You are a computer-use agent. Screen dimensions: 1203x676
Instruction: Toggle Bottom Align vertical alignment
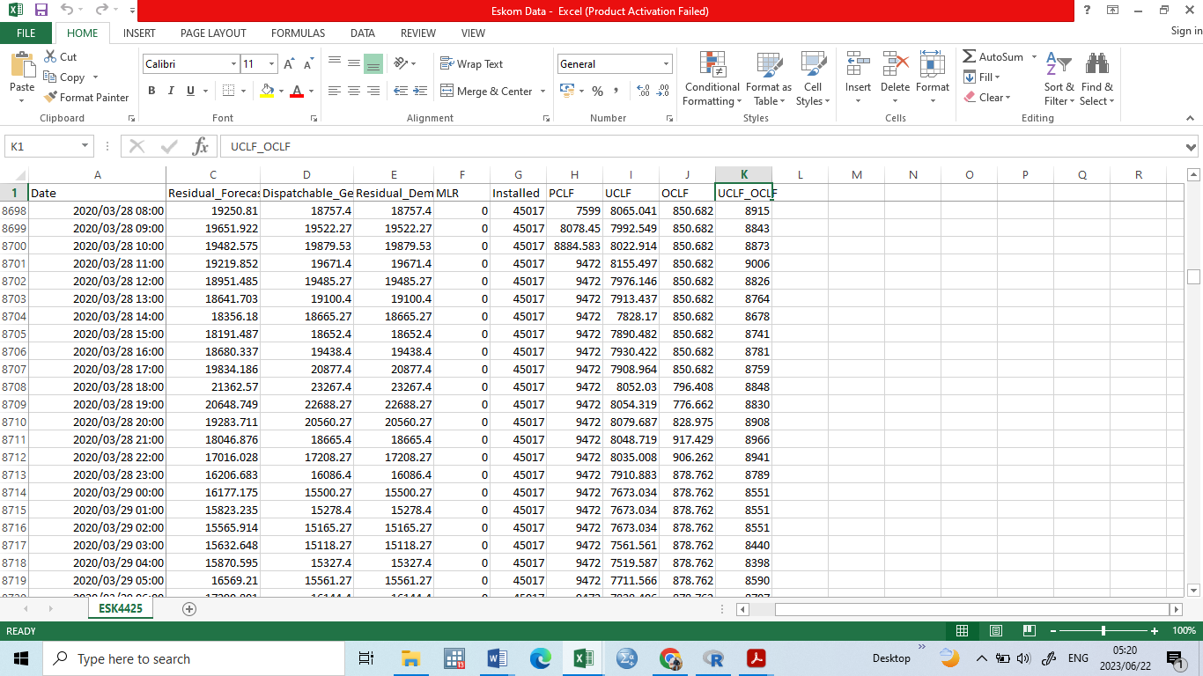(x=373, y=63)
